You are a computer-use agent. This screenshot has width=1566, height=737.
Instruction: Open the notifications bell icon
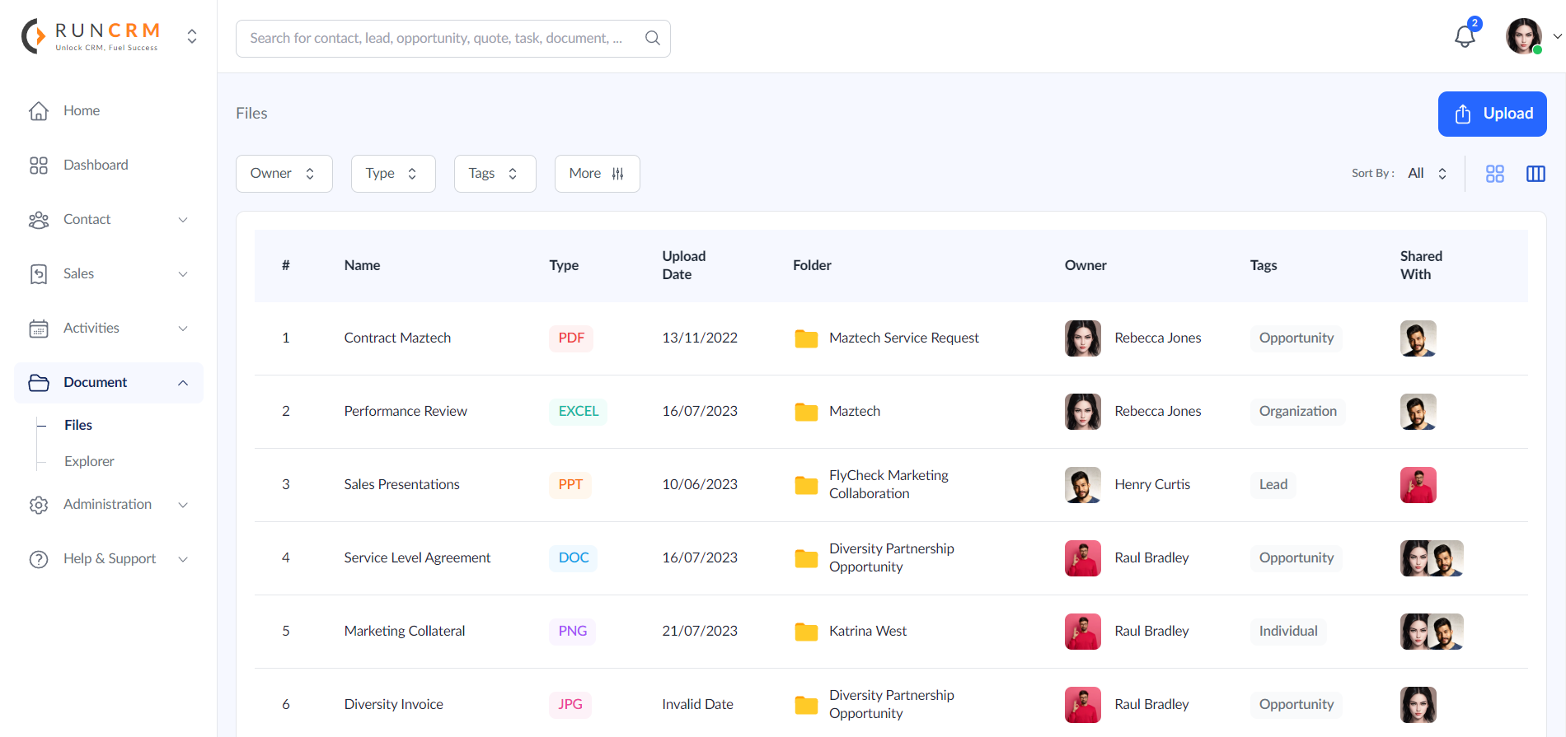tap(1465, 36)
